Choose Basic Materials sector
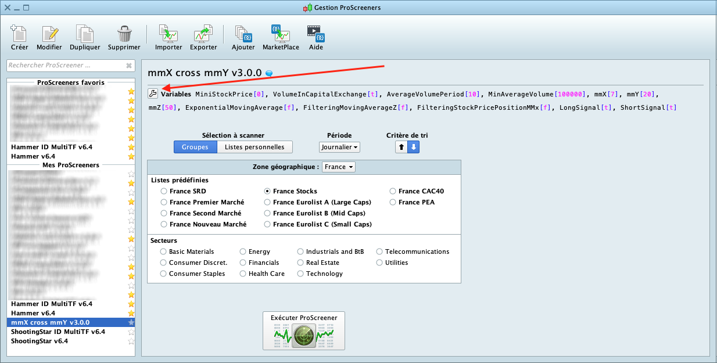 click(163, 251)
